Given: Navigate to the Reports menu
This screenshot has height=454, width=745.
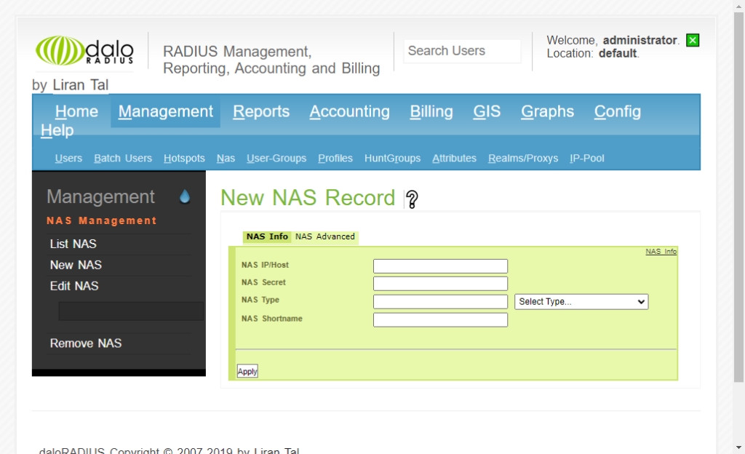Looking at the screenshot, I should point(260,111).
